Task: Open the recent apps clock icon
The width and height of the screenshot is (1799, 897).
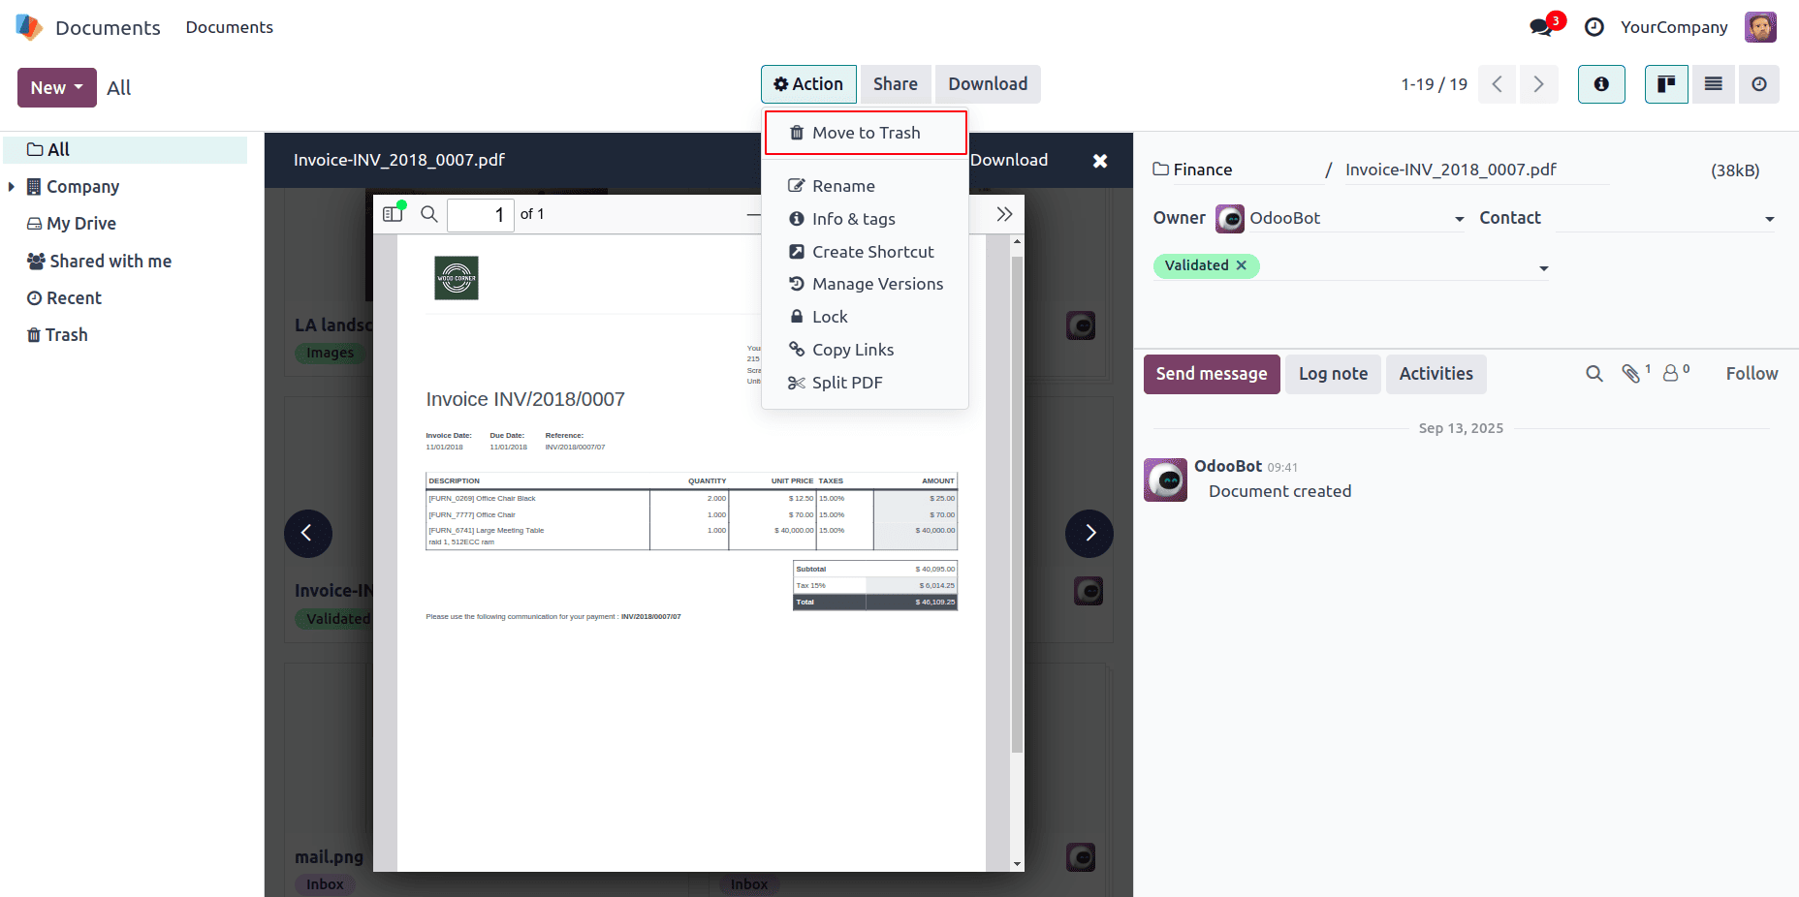Action: click(x=1593, y=26)
